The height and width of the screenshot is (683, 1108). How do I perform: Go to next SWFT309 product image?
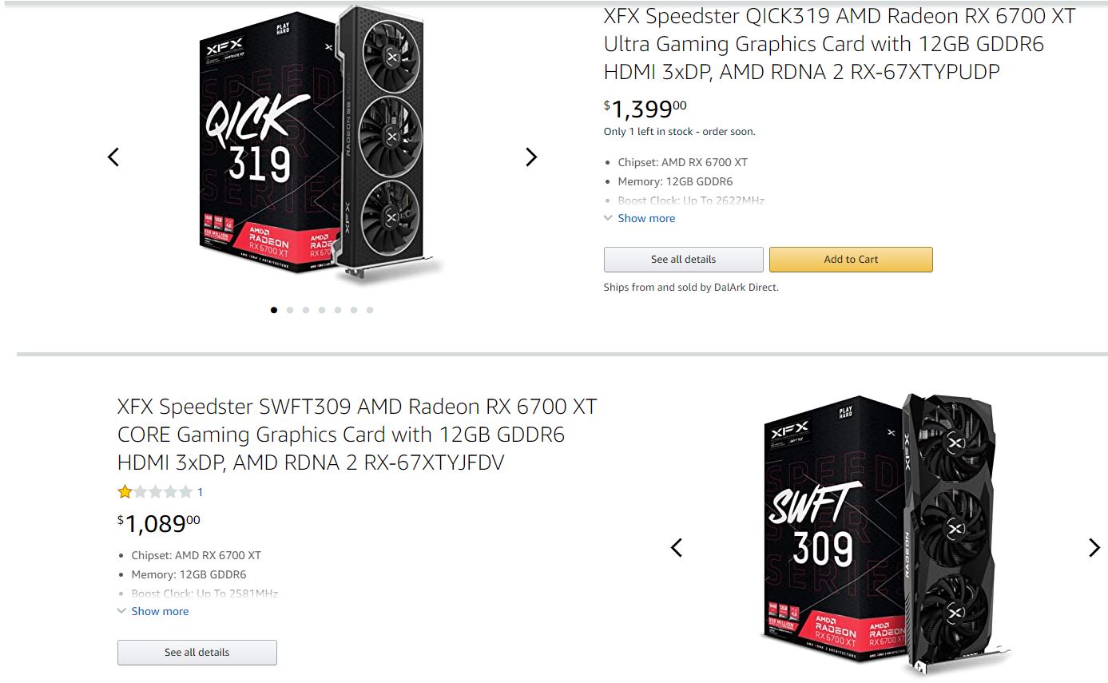point(1094,548)
